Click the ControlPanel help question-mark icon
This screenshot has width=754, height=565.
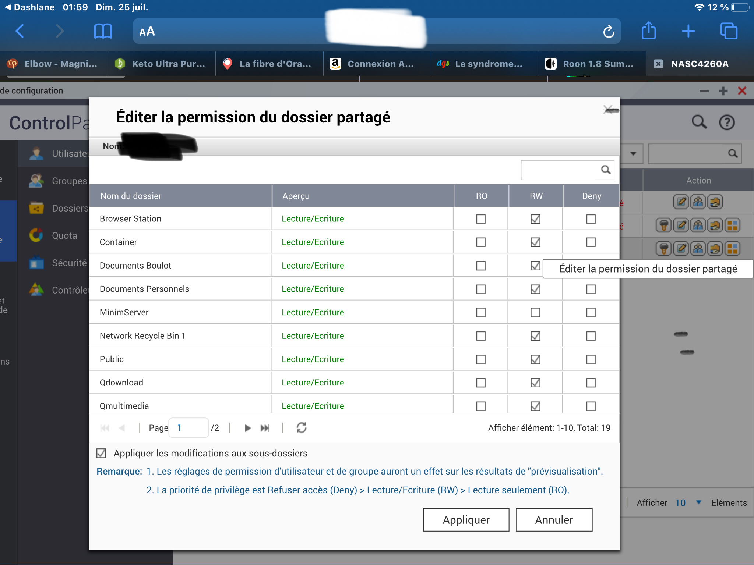pos(727,122)
